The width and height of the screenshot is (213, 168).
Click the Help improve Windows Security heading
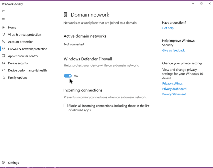(x=178, y=43)
